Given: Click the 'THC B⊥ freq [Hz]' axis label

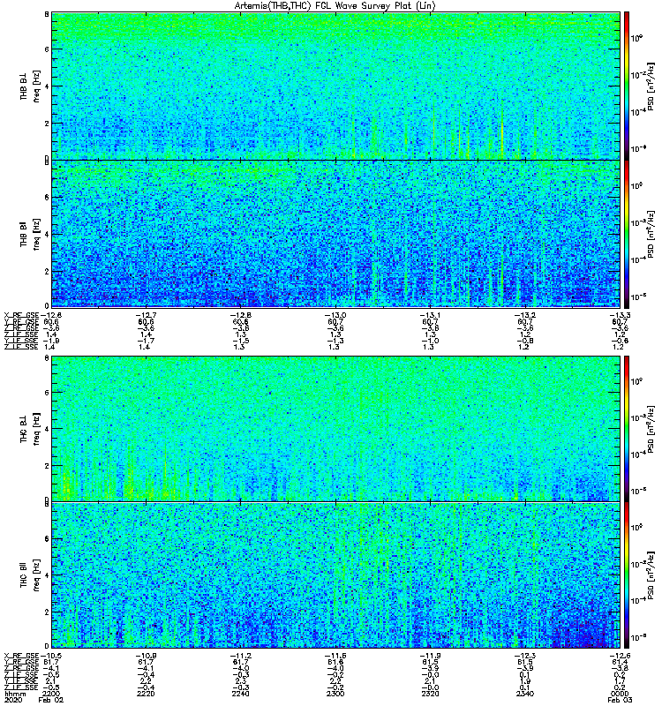Looking at the screenshot, I should pos(30,429).
